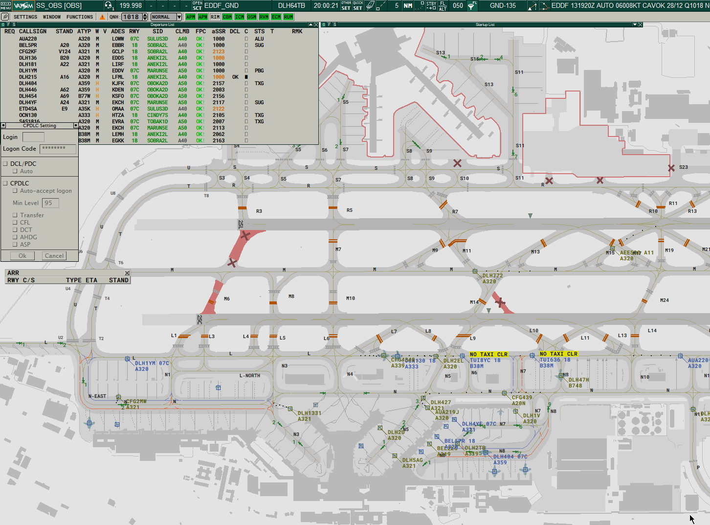Click the QNH 1018 stepper arrows

click(x=145, y=17)
